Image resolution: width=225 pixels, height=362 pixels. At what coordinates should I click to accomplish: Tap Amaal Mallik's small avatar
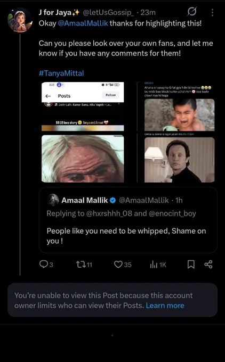pos(53,200)
